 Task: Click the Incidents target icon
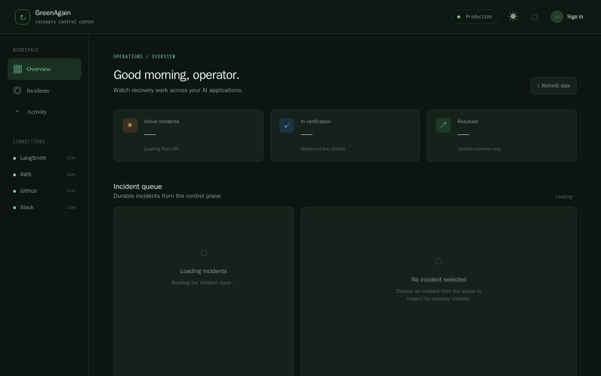pos(17,91)
